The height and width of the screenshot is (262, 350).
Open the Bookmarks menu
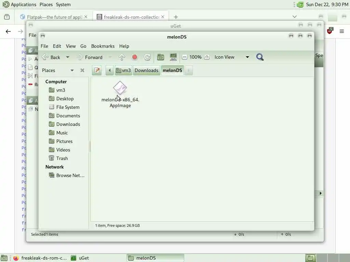click(103, 46)
